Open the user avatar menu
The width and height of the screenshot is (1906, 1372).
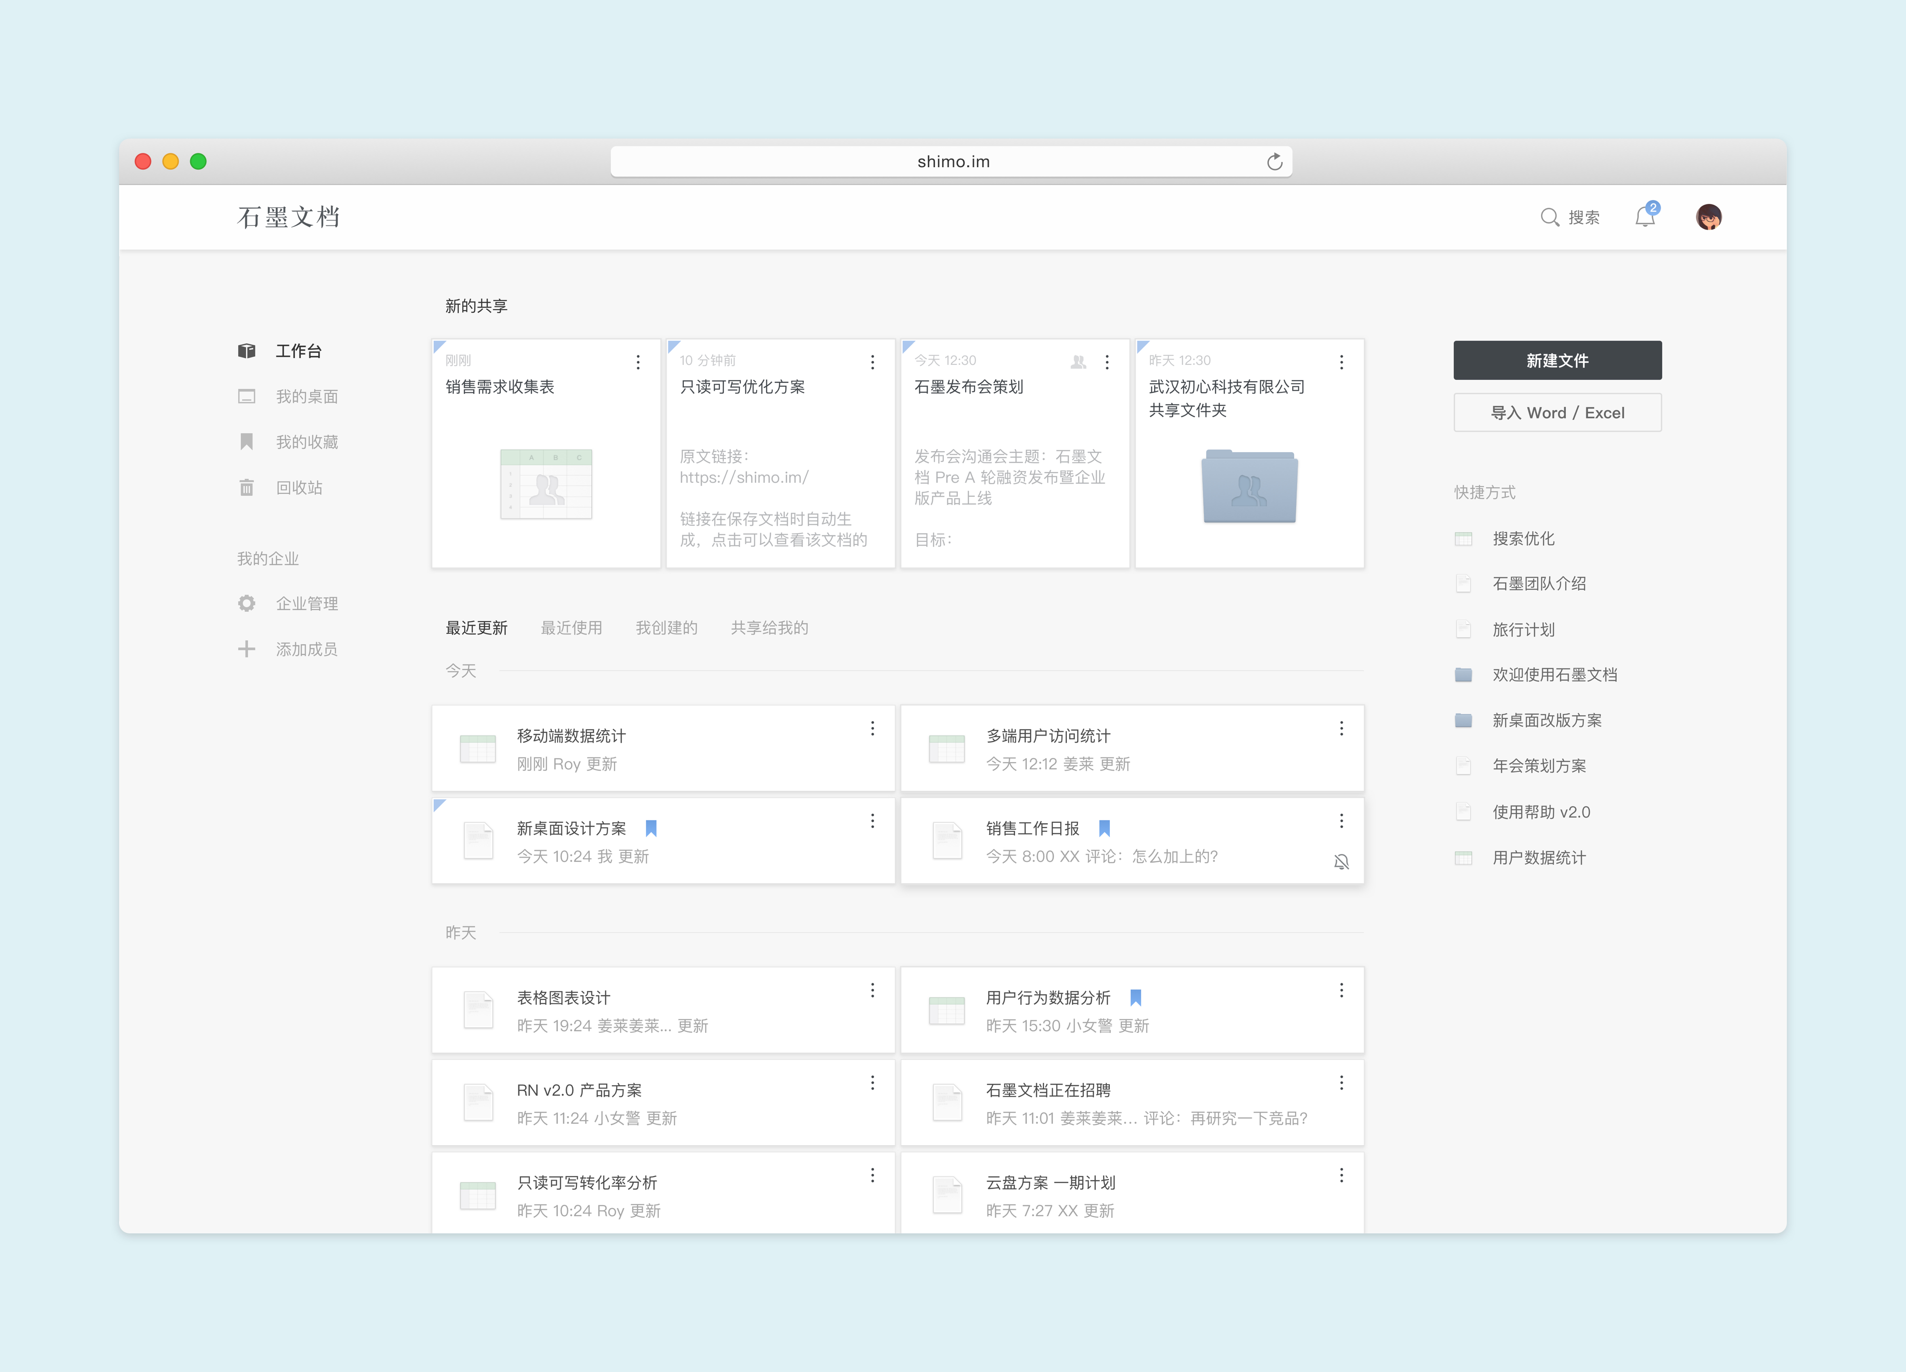click(1709, 218)
